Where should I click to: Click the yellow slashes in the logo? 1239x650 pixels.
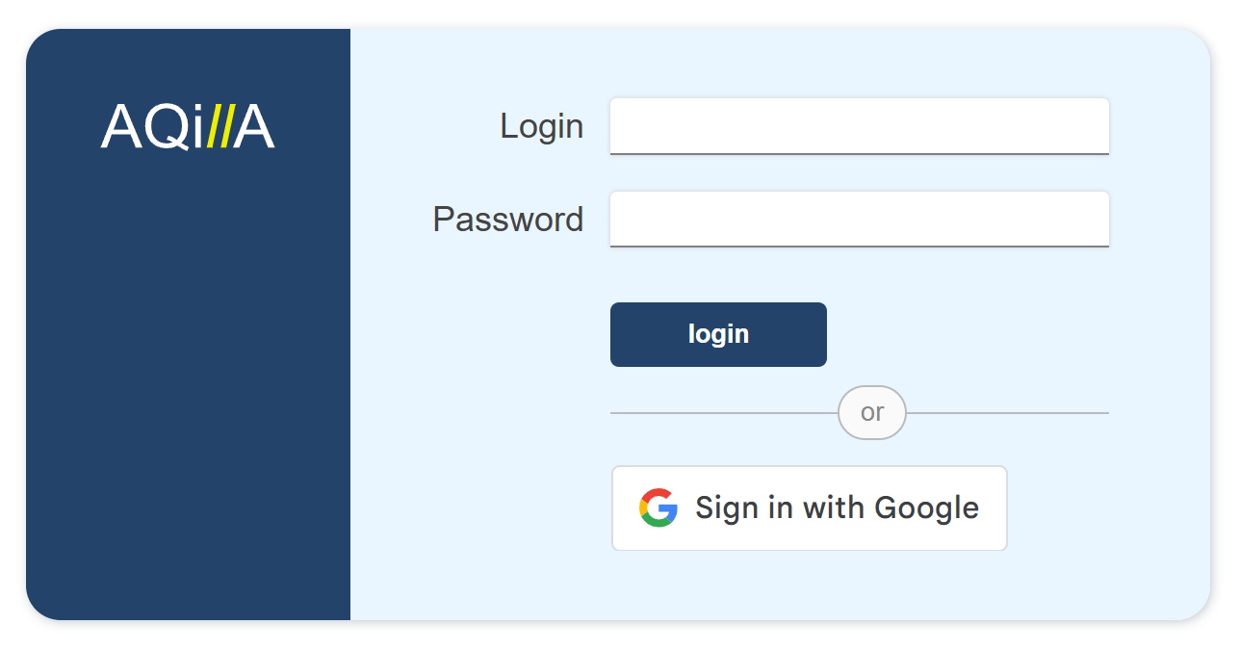[x=219, y=127]
